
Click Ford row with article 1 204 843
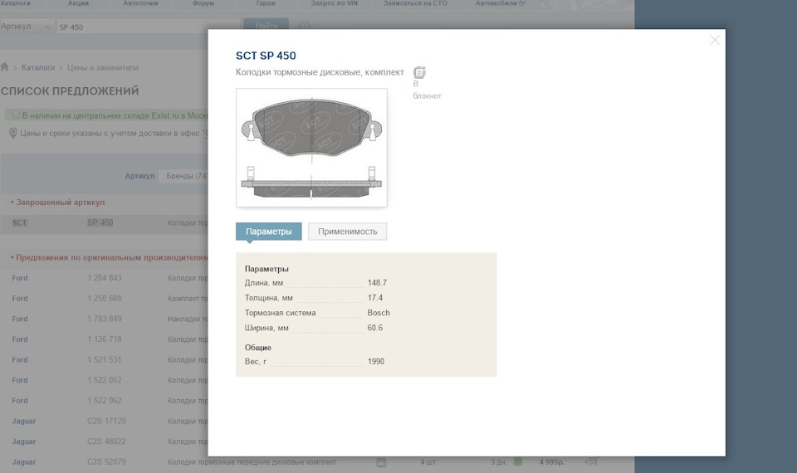tap(105, 278)
